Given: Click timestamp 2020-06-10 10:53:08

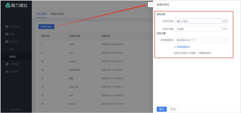Looking at the screenshot, I should pos(112,53).
